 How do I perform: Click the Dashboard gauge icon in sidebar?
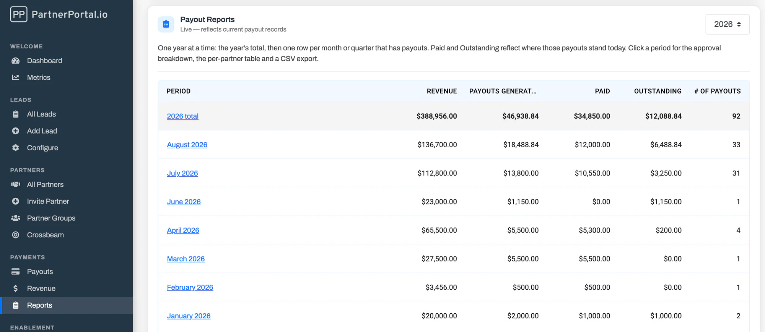tap(16, 61)
